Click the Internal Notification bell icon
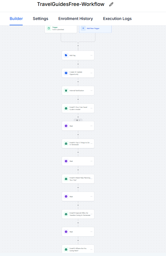Image resolution: width=166 pixels, height=256 pixels. pos(66,91)
